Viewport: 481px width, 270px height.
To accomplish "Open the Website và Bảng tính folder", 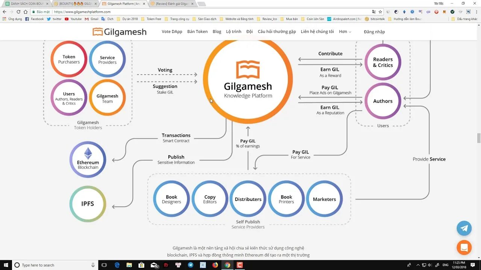I will (236, 19).
